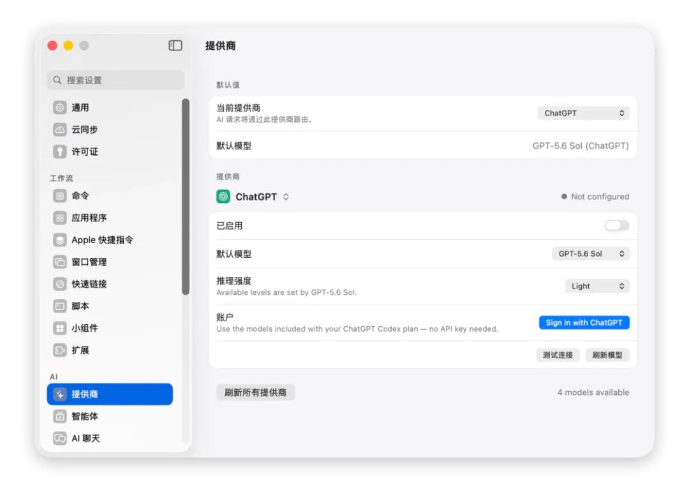
Task: Click the 4 models available text
Action: coord(593,392)
